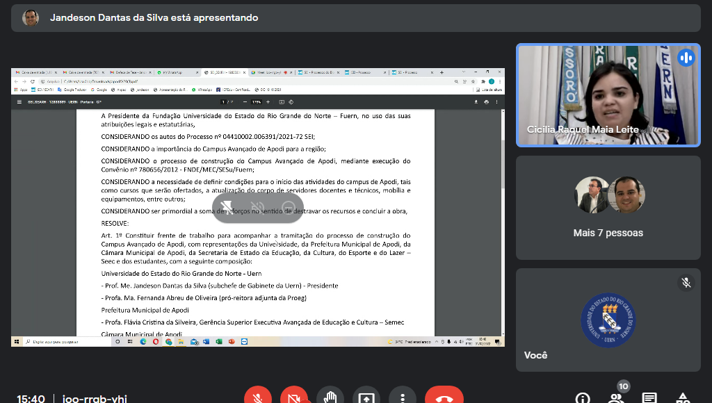Click the 'RESOLVE:' line in the PDF

115,224
